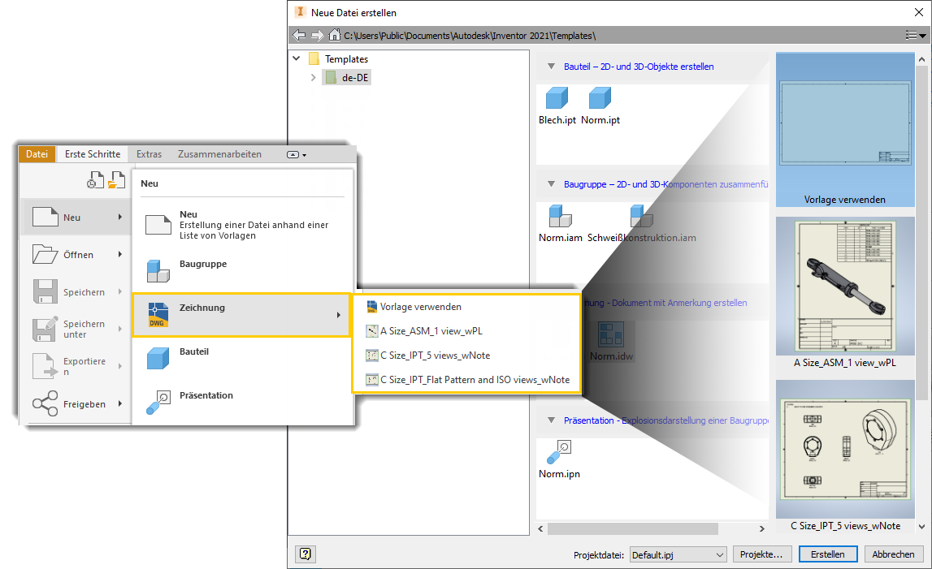Select the Norm.ipt template icon

tap(600, 98)
